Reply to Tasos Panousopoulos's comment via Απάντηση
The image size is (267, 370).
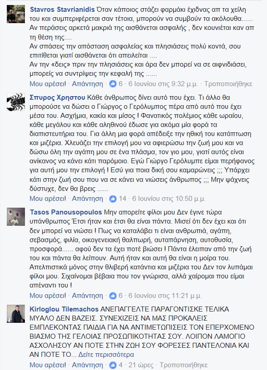(x=87, y=296)
